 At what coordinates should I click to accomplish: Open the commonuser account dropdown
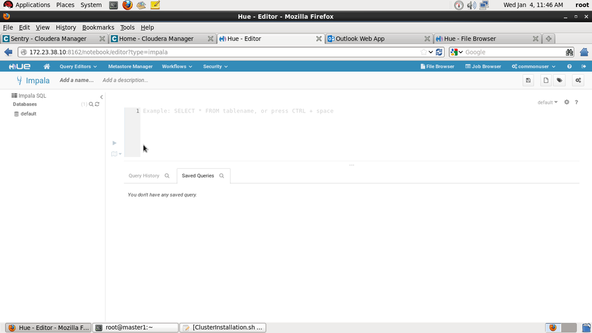coord(533,66)
